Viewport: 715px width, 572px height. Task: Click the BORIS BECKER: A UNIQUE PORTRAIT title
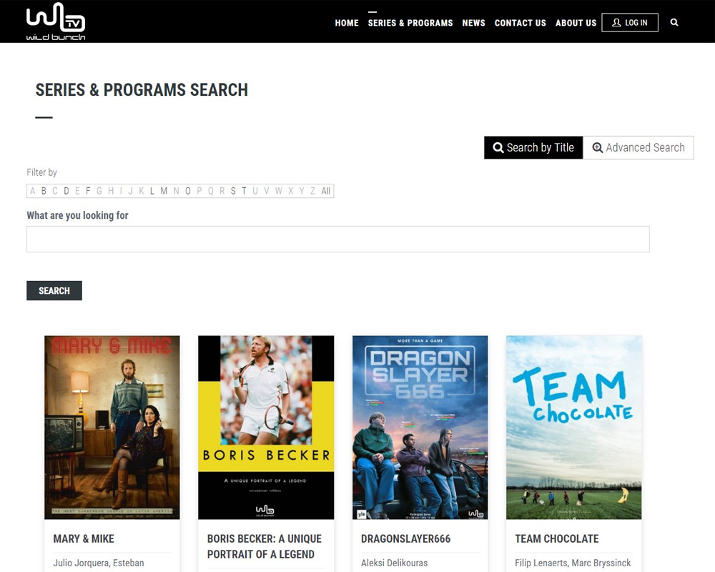tap(265, 546)
